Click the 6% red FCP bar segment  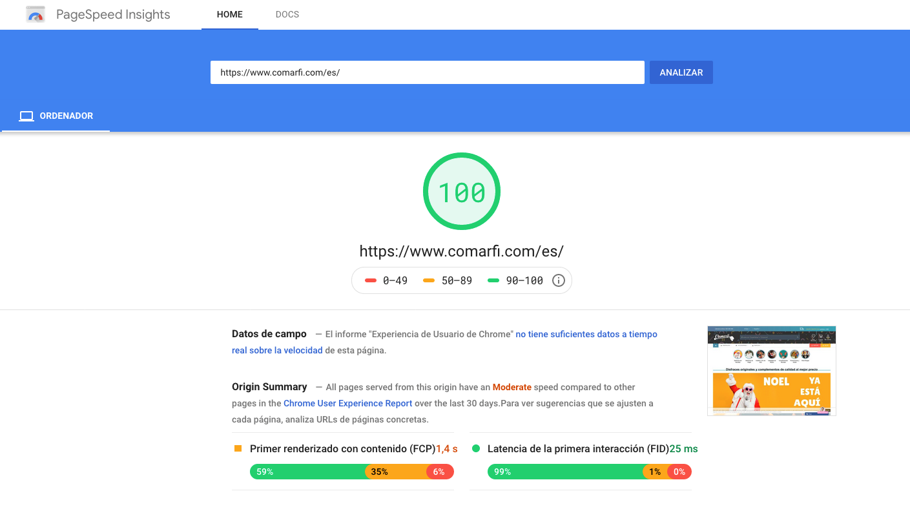[440, 472]
